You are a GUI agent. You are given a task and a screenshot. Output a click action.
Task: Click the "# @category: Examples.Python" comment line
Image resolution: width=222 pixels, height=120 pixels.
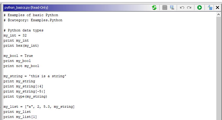click(33, 20)
